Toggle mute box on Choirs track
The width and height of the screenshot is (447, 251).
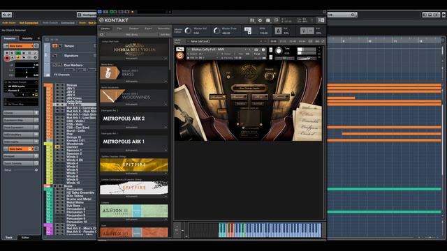[x=57, y=225]
